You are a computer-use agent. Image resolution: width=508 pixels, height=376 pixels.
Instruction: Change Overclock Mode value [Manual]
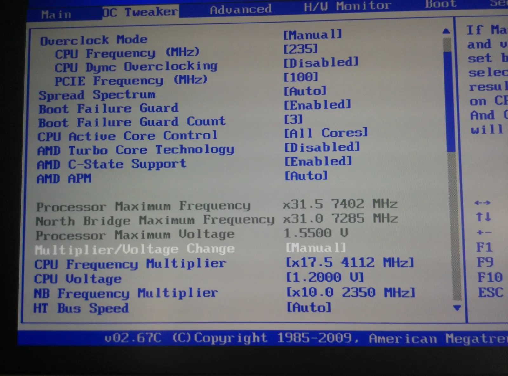[312, 34]
